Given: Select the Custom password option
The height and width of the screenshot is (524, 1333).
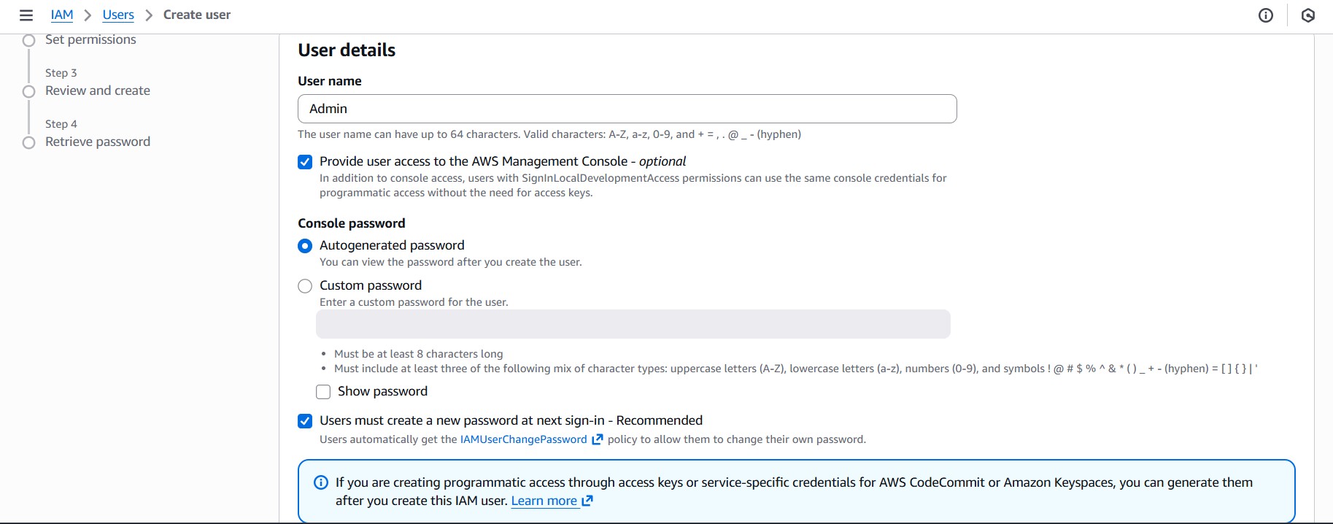Looking at the screenshot, I should pyautogui.click(x=305, y=286).
